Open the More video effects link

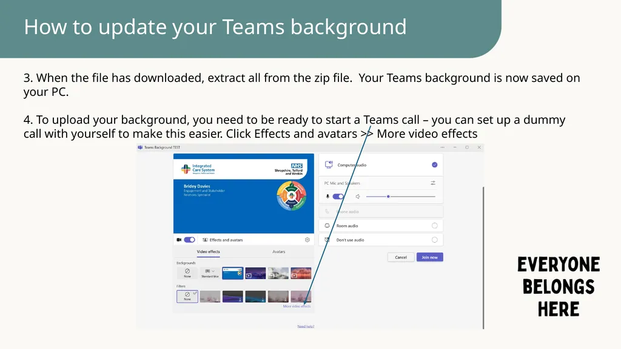click(x=297, y=306)
